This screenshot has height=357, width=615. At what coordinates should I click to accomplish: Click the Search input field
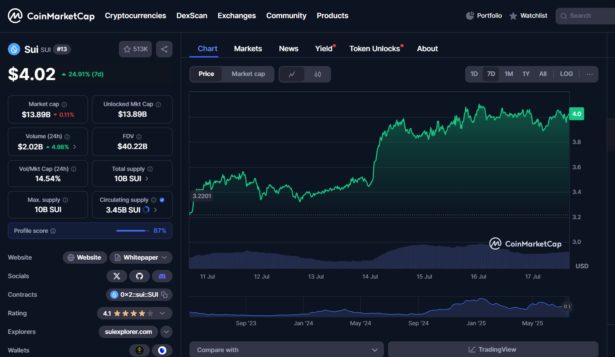click(x=585, y=16)
